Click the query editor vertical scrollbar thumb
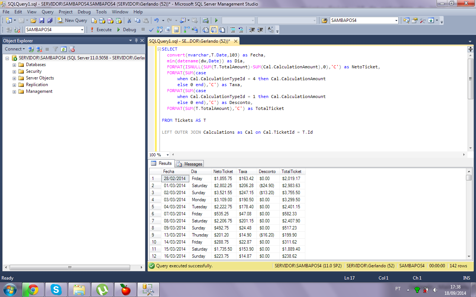Screen dimensions: 476x297 coord(470,79)
